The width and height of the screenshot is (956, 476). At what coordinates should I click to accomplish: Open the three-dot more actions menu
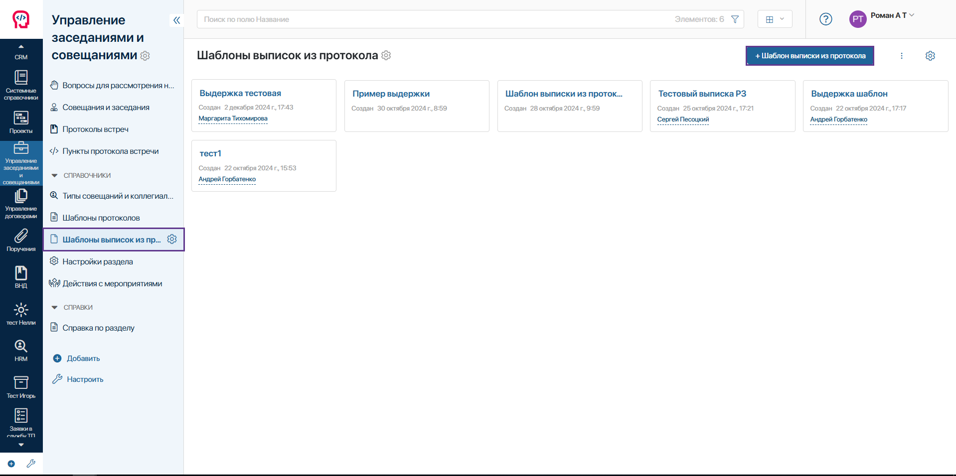point(901,56)
